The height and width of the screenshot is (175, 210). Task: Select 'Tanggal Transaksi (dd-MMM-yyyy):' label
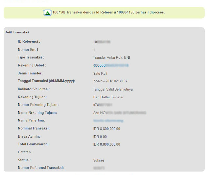click(x=46, y=81)
